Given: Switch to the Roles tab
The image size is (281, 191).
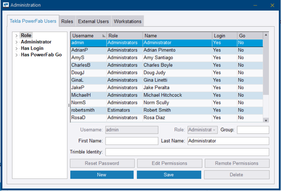Looking at the screenshot, I should [x=67, y=21].
